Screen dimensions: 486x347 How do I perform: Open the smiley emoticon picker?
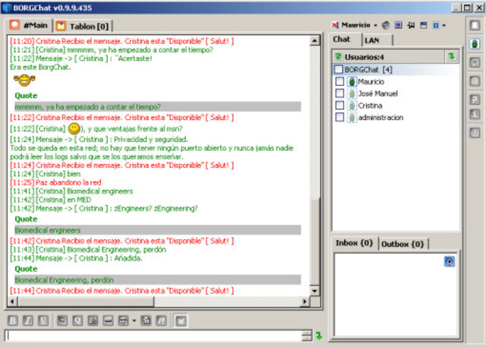[123, 320]
